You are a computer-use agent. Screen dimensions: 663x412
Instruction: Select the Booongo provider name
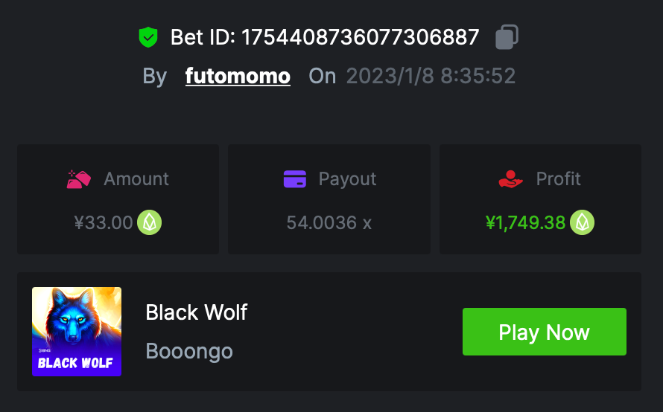(189, 351)
